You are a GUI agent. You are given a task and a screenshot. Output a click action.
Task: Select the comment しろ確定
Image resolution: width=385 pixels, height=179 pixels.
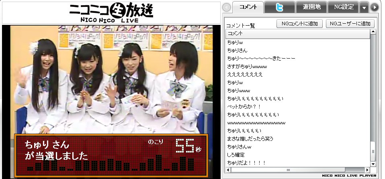236,155
